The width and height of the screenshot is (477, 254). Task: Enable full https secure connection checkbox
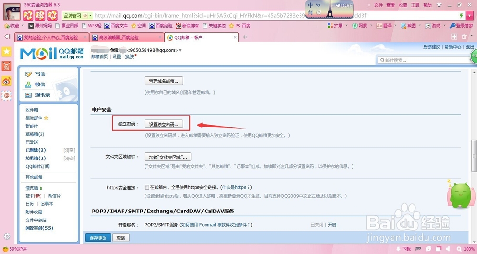tap(146, 187)
